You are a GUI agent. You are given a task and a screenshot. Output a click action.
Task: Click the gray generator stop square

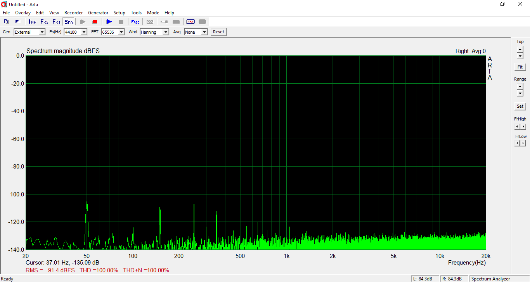pos(121,22)
